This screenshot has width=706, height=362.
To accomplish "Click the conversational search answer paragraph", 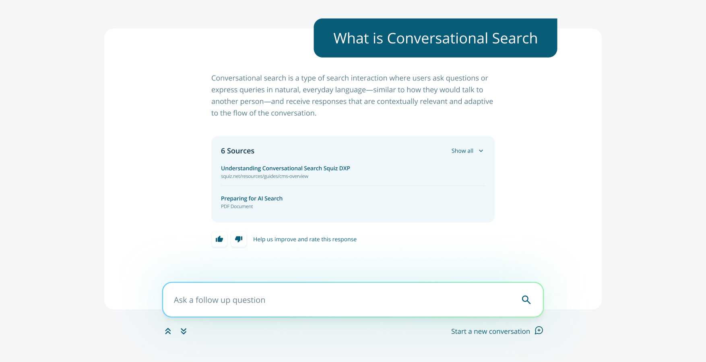I will coord(352,95).
